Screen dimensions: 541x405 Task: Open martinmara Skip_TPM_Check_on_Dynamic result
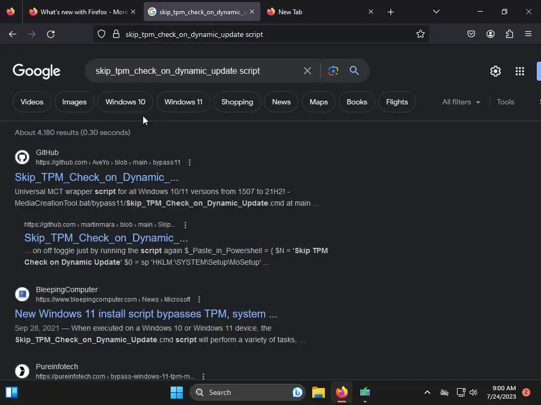(x=106, y=238)
